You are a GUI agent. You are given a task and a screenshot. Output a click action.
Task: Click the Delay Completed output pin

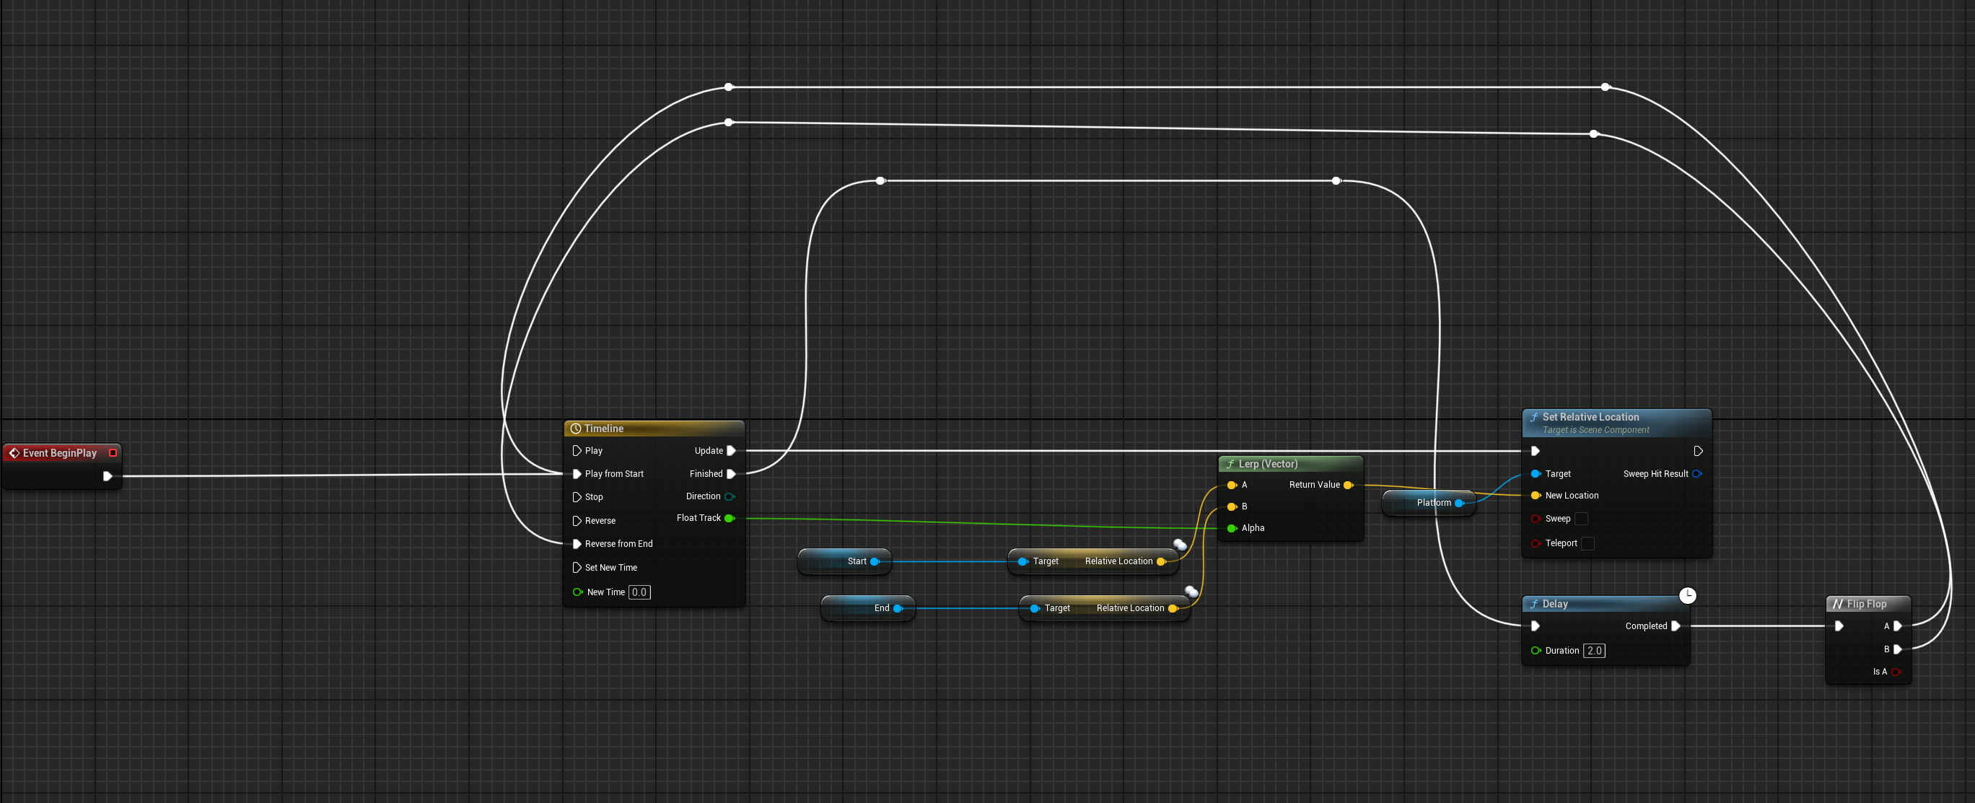point(1676,626)
